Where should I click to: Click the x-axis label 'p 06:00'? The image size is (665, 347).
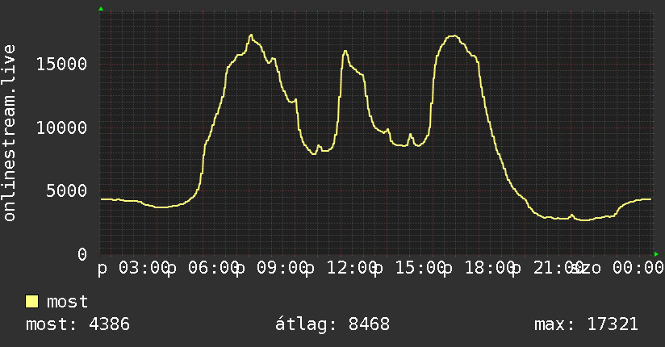[203, 268]
